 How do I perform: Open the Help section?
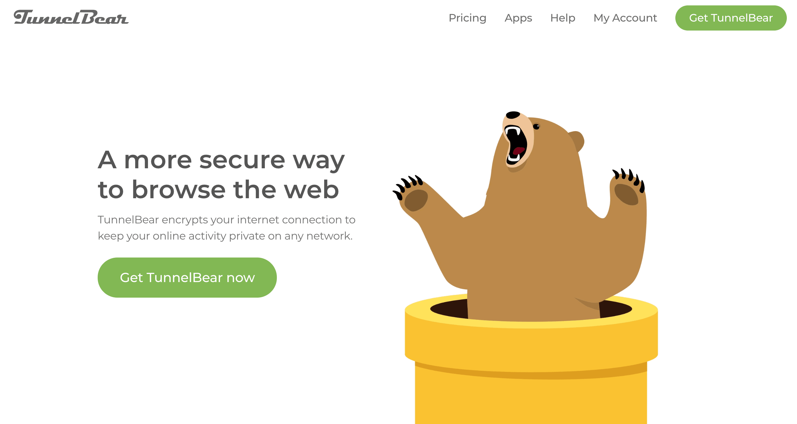pyautogui.click(x=562, y=18)
